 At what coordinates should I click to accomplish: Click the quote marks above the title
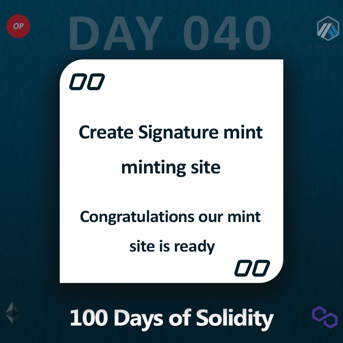tap(87, 82)
